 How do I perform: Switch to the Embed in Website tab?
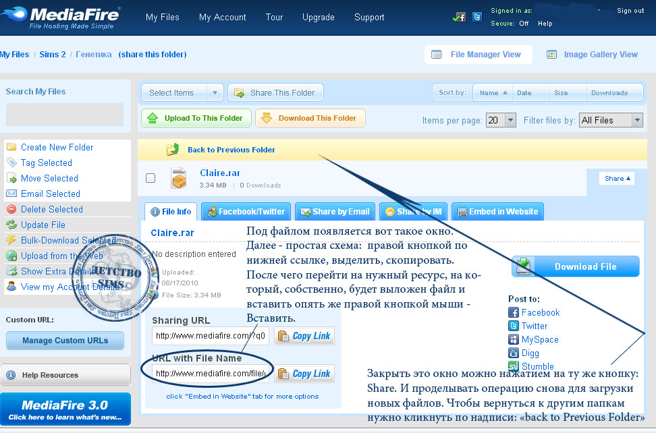point(498,212)
